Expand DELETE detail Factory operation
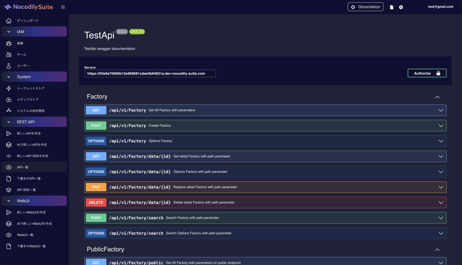This screenshot has width=462, height=265. point(265,202)
